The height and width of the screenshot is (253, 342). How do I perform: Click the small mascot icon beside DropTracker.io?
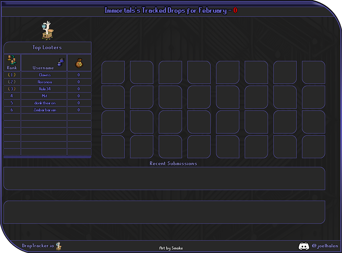click(59, 246)
